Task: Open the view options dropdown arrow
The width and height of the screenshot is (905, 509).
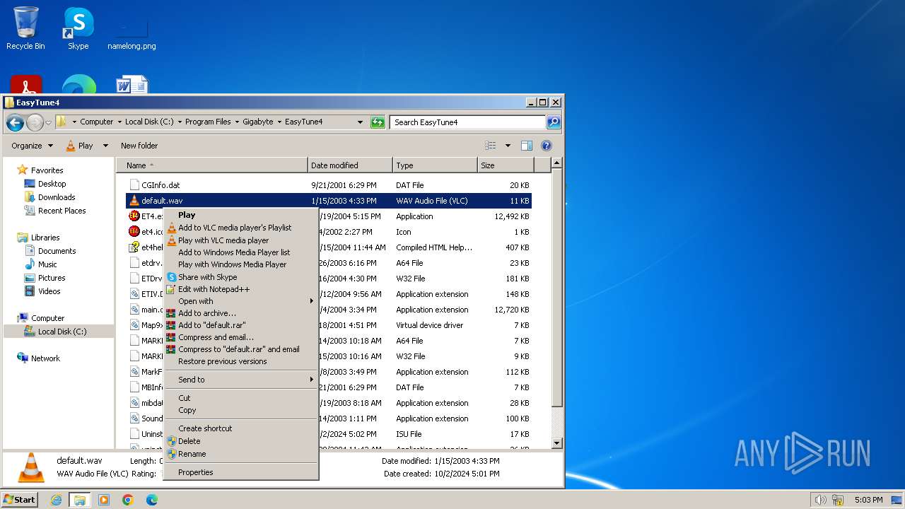Action: pyautogui.click(x=508, y=146)
